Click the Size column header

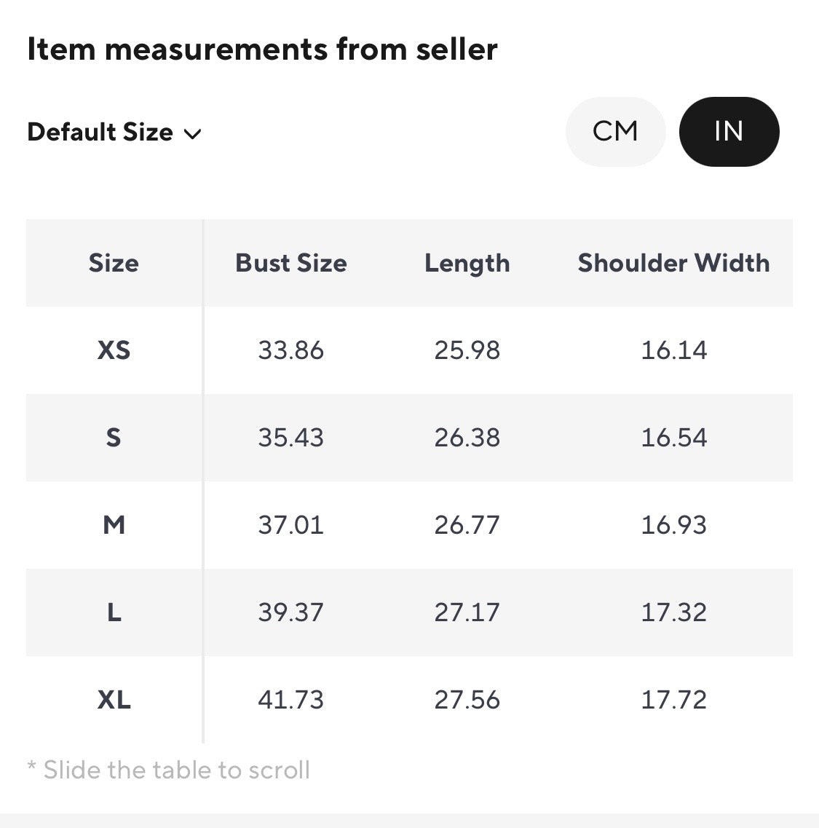[114, 263]
